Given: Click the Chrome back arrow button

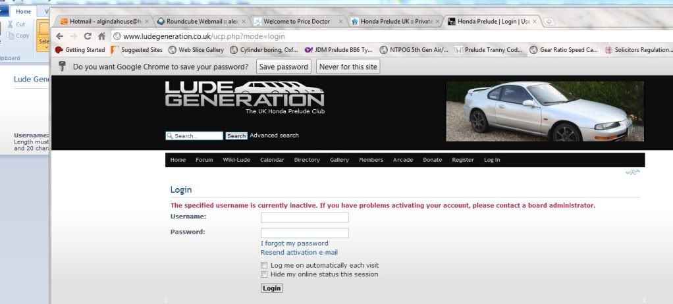Looking at the screenshot, I should pyautogui.click(x=60, y=36).
